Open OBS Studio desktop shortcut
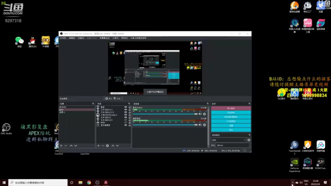 tap(6, 129)
